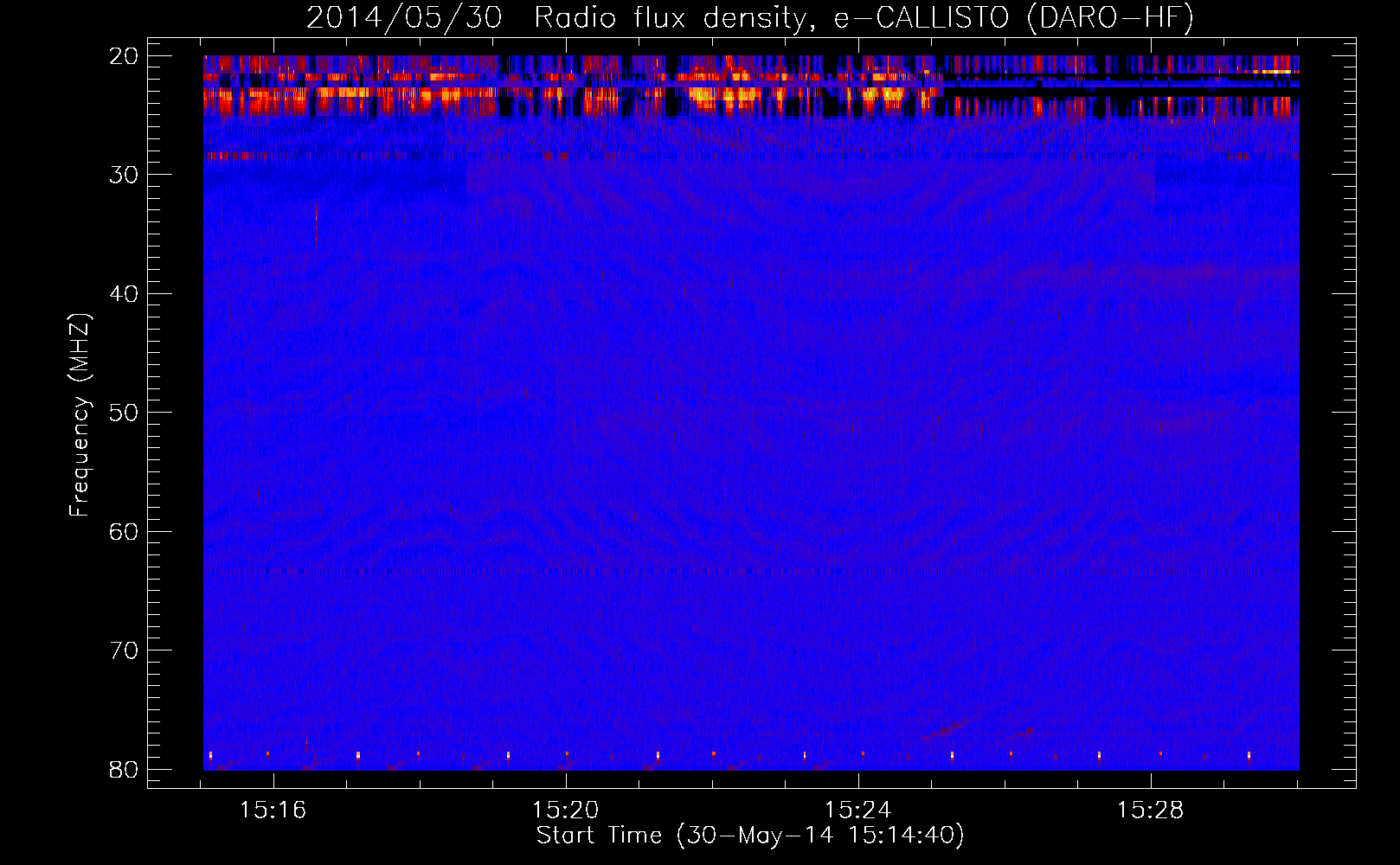Click the 60 frequency tick label
1400x865 pixels.
coord(125,531)
